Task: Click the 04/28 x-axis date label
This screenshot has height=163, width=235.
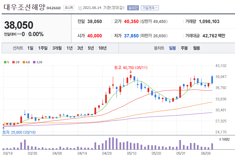Action: tap(107, 153)
